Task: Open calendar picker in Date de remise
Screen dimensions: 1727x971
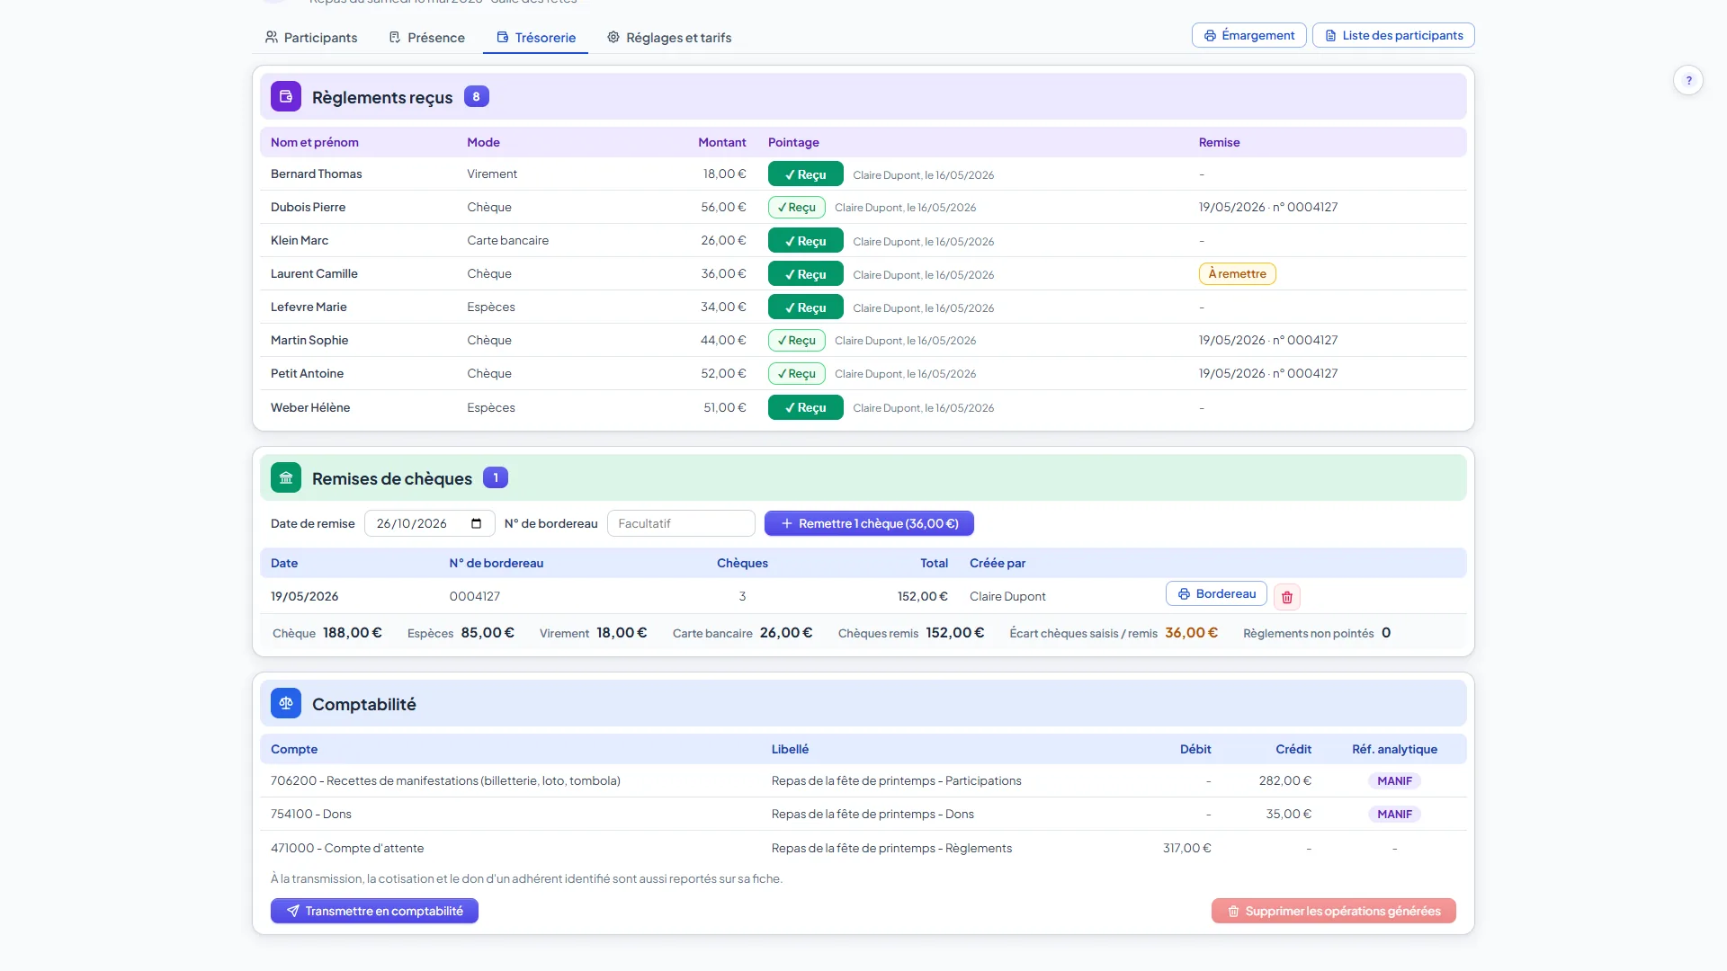Action: click(476, 523)
